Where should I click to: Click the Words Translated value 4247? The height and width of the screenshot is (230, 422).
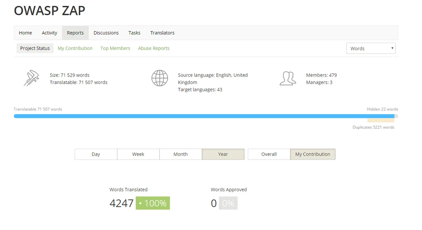(122, 203)
